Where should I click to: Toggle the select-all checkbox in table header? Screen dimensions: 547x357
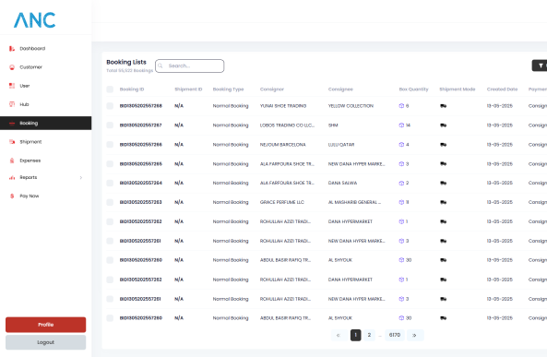110,89
